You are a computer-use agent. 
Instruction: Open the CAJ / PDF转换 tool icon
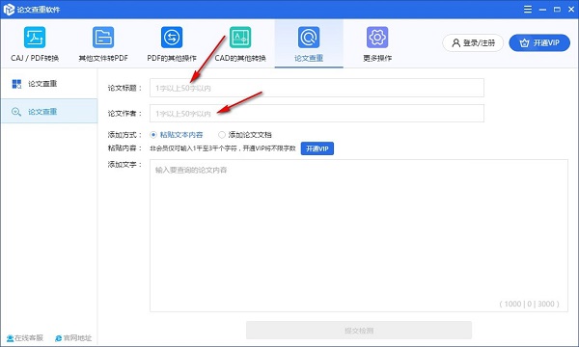35,38
